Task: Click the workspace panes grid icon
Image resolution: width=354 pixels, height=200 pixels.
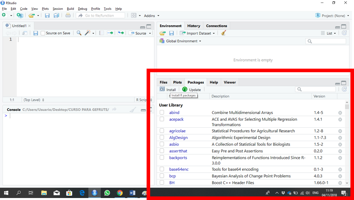Action: (133, 15)
